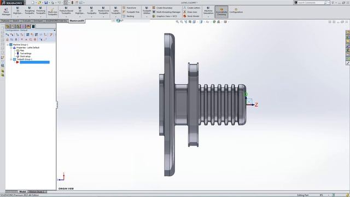Switch to the DimXpert tab
350x197 pixels.
click(38, 21)
